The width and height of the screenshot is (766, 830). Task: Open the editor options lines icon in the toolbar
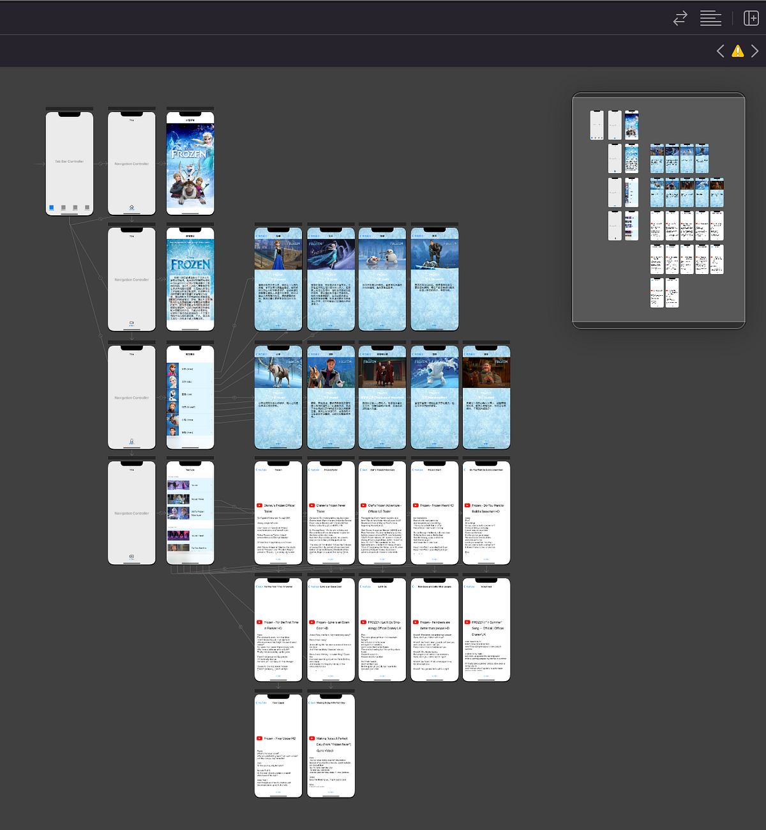coord(710,18)
